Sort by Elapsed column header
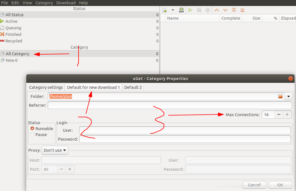 288,18
